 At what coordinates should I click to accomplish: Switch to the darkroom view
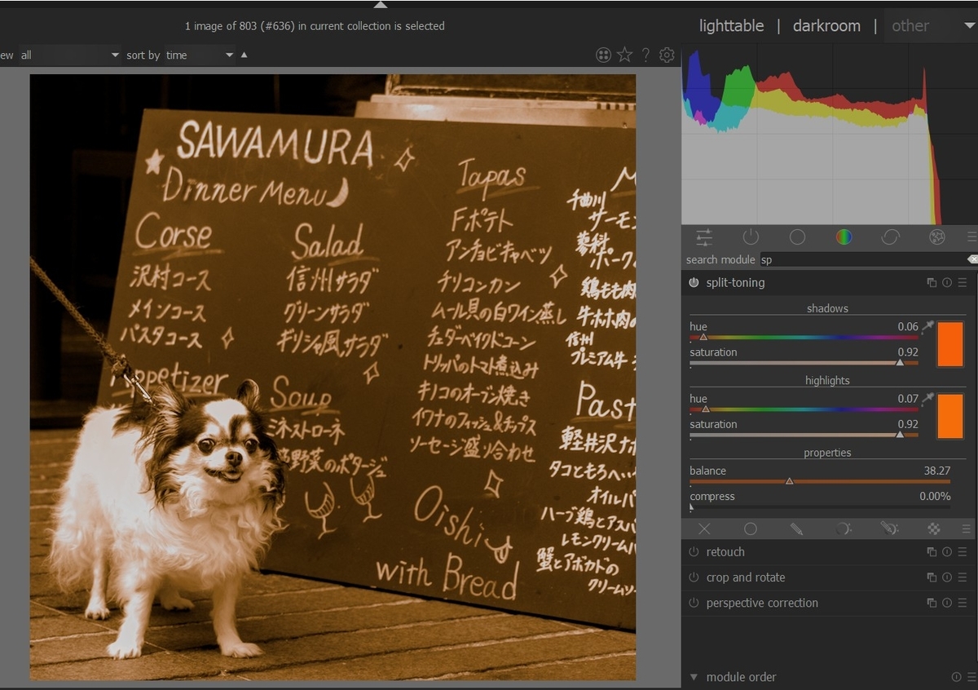(826, 26)
